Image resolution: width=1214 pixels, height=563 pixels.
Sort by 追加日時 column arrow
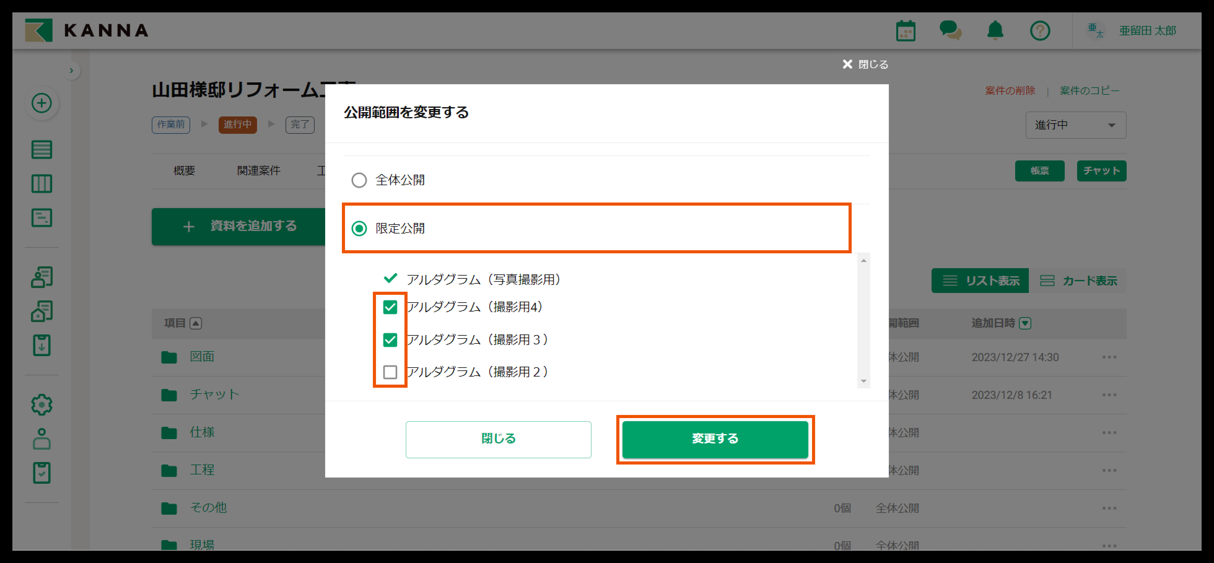[x=1024, y=323]
